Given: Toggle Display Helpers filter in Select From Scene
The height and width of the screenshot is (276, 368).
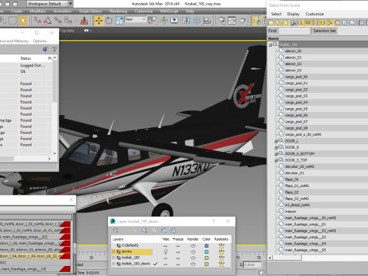Looking at the screenshot, I should pos(301,23).
